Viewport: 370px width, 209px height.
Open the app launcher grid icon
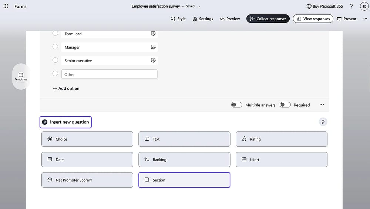coord(6,6)
